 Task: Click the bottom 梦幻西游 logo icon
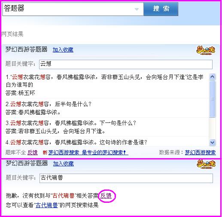point(206,164)
